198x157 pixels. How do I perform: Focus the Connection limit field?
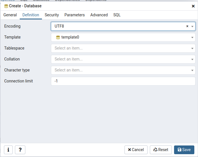[x=123, y=81]
